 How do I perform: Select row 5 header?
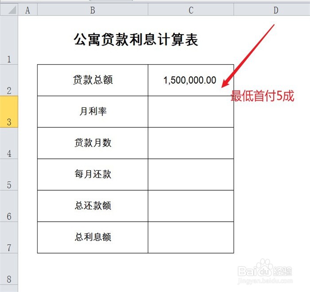coord(9,175)
